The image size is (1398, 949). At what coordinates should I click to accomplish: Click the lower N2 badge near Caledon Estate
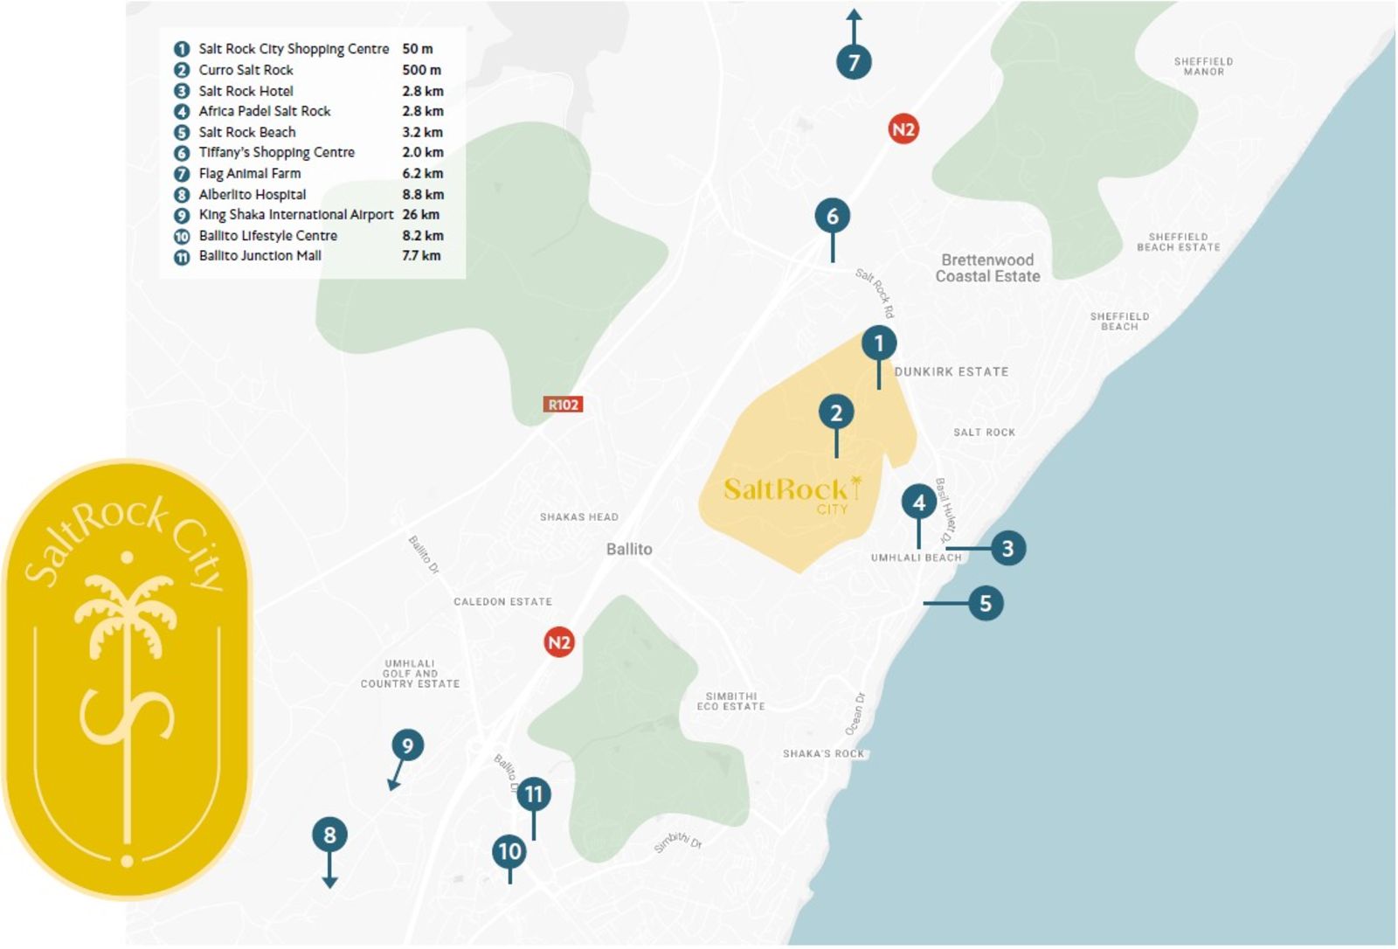(559, 643)
